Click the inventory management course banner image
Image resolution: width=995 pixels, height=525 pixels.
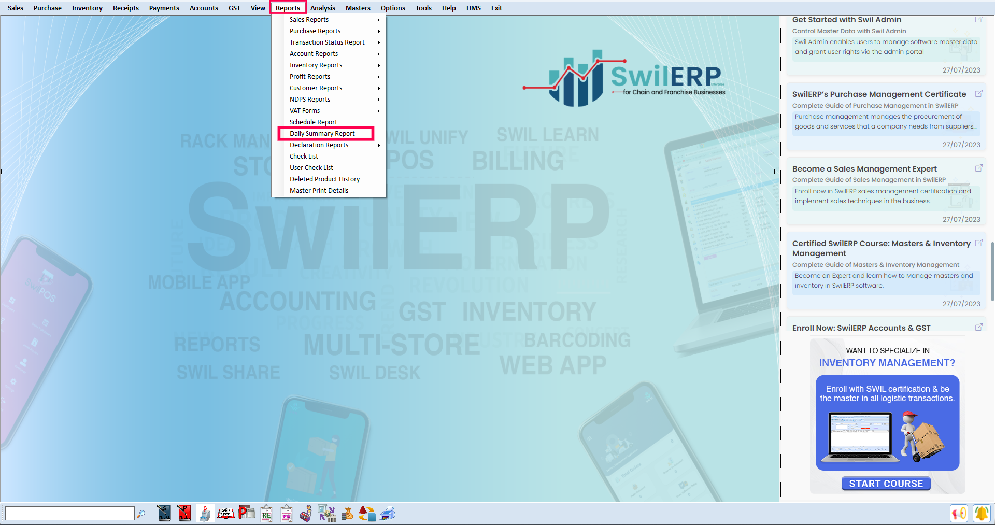click(x=888, y=417)
